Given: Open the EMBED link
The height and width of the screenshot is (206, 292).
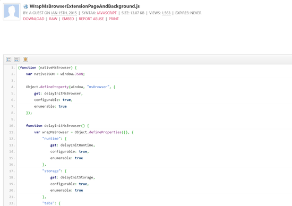Looking at the screenshot, I should click(x=68, y=19).
